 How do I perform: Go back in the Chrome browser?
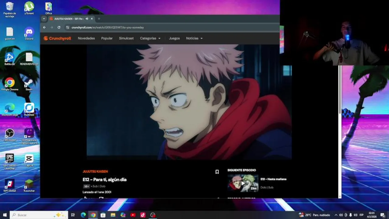pyautogui.click(x=44, y=27)
